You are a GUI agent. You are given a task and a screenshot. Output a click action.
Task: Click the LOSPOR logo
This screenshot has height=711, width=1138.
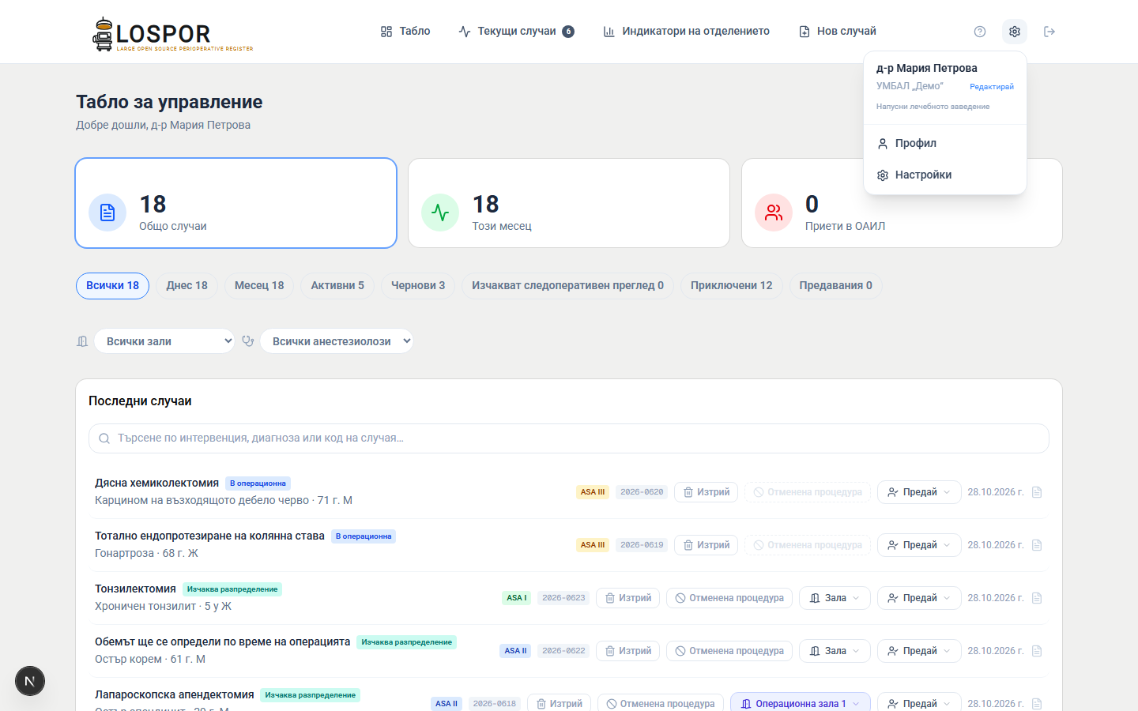173,34
